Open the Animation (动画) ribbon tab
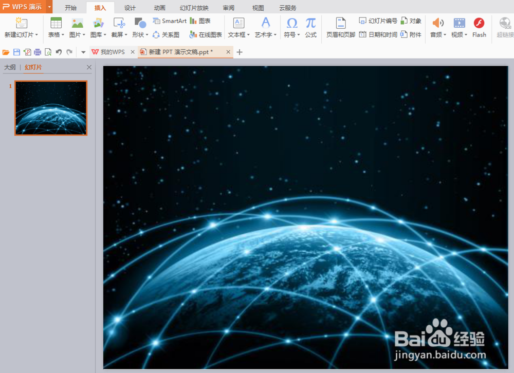The width and height of the screenshot is (514, 373). click(x=160, y=8)
